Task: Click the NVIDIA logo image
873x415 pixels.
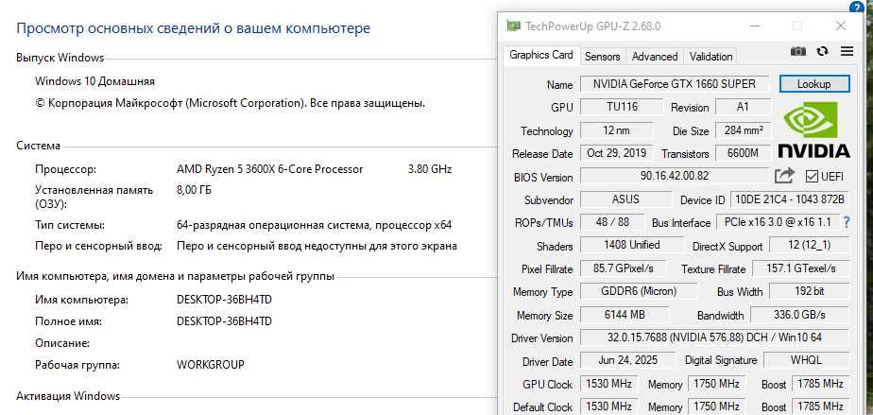Action: click(x=813, y=130)
